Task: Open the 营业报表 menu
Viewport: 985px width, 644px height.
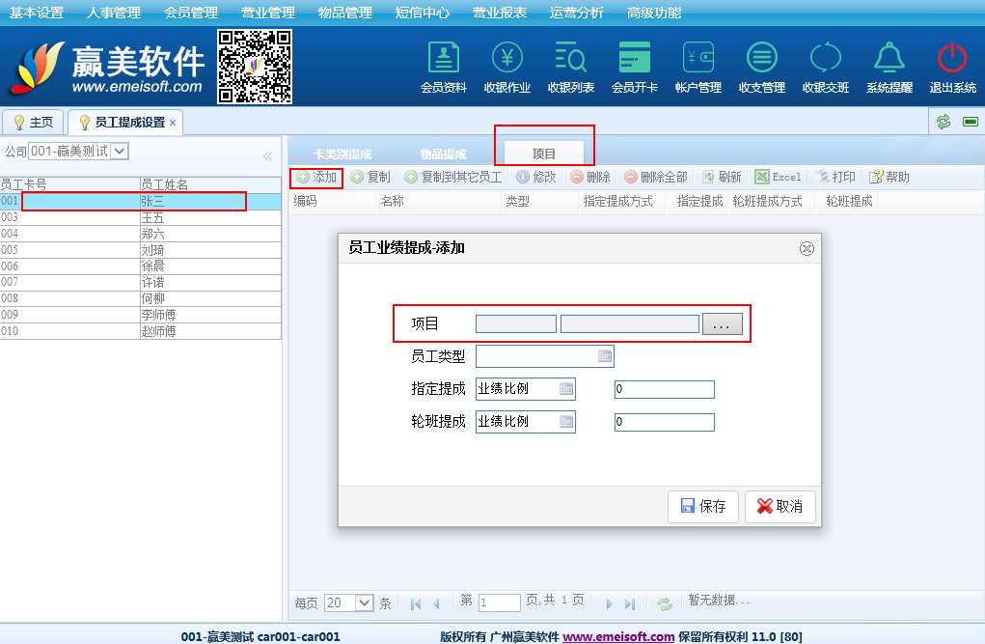Action: tap(499, 13)
